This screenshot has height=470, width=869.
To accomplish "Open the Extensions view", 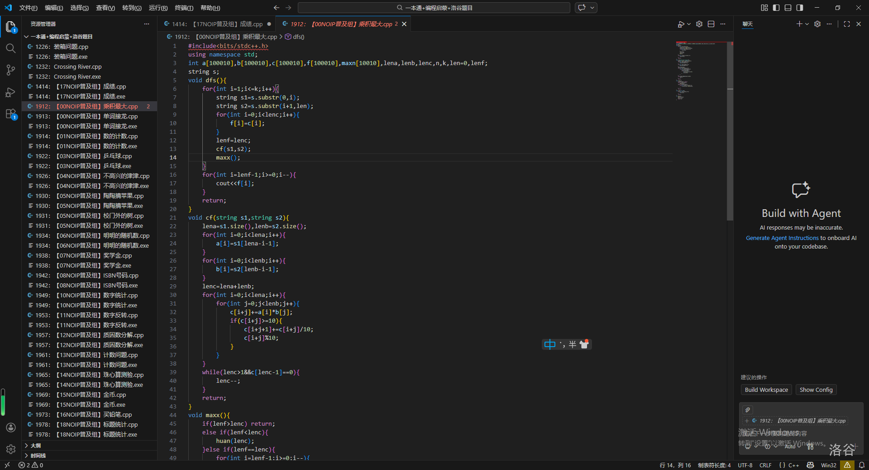I will pos(10,114).
